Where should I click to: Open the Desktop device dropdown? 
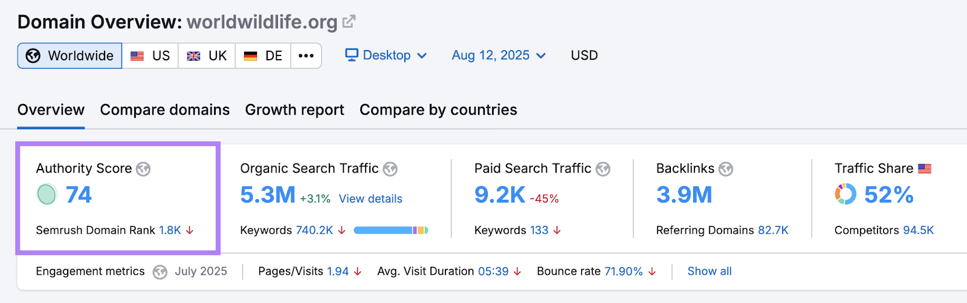coord(386,56)
